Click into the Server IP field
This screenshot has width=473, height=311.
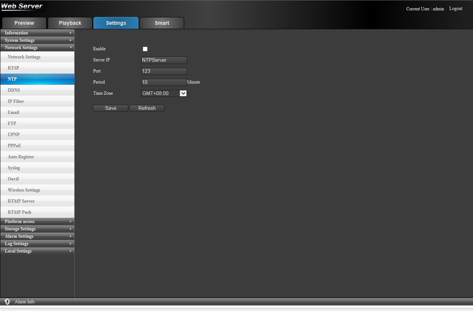point(164,60)
